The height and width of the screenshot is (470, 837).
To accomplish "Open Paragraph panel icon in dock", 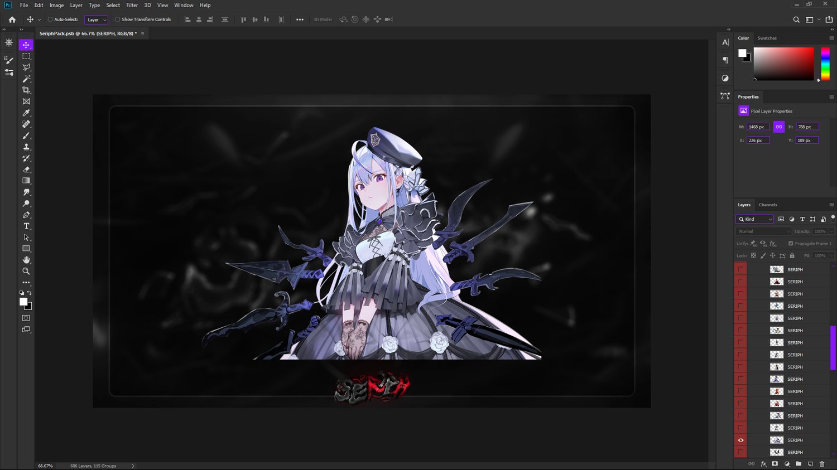I will [x=725, y=60].
